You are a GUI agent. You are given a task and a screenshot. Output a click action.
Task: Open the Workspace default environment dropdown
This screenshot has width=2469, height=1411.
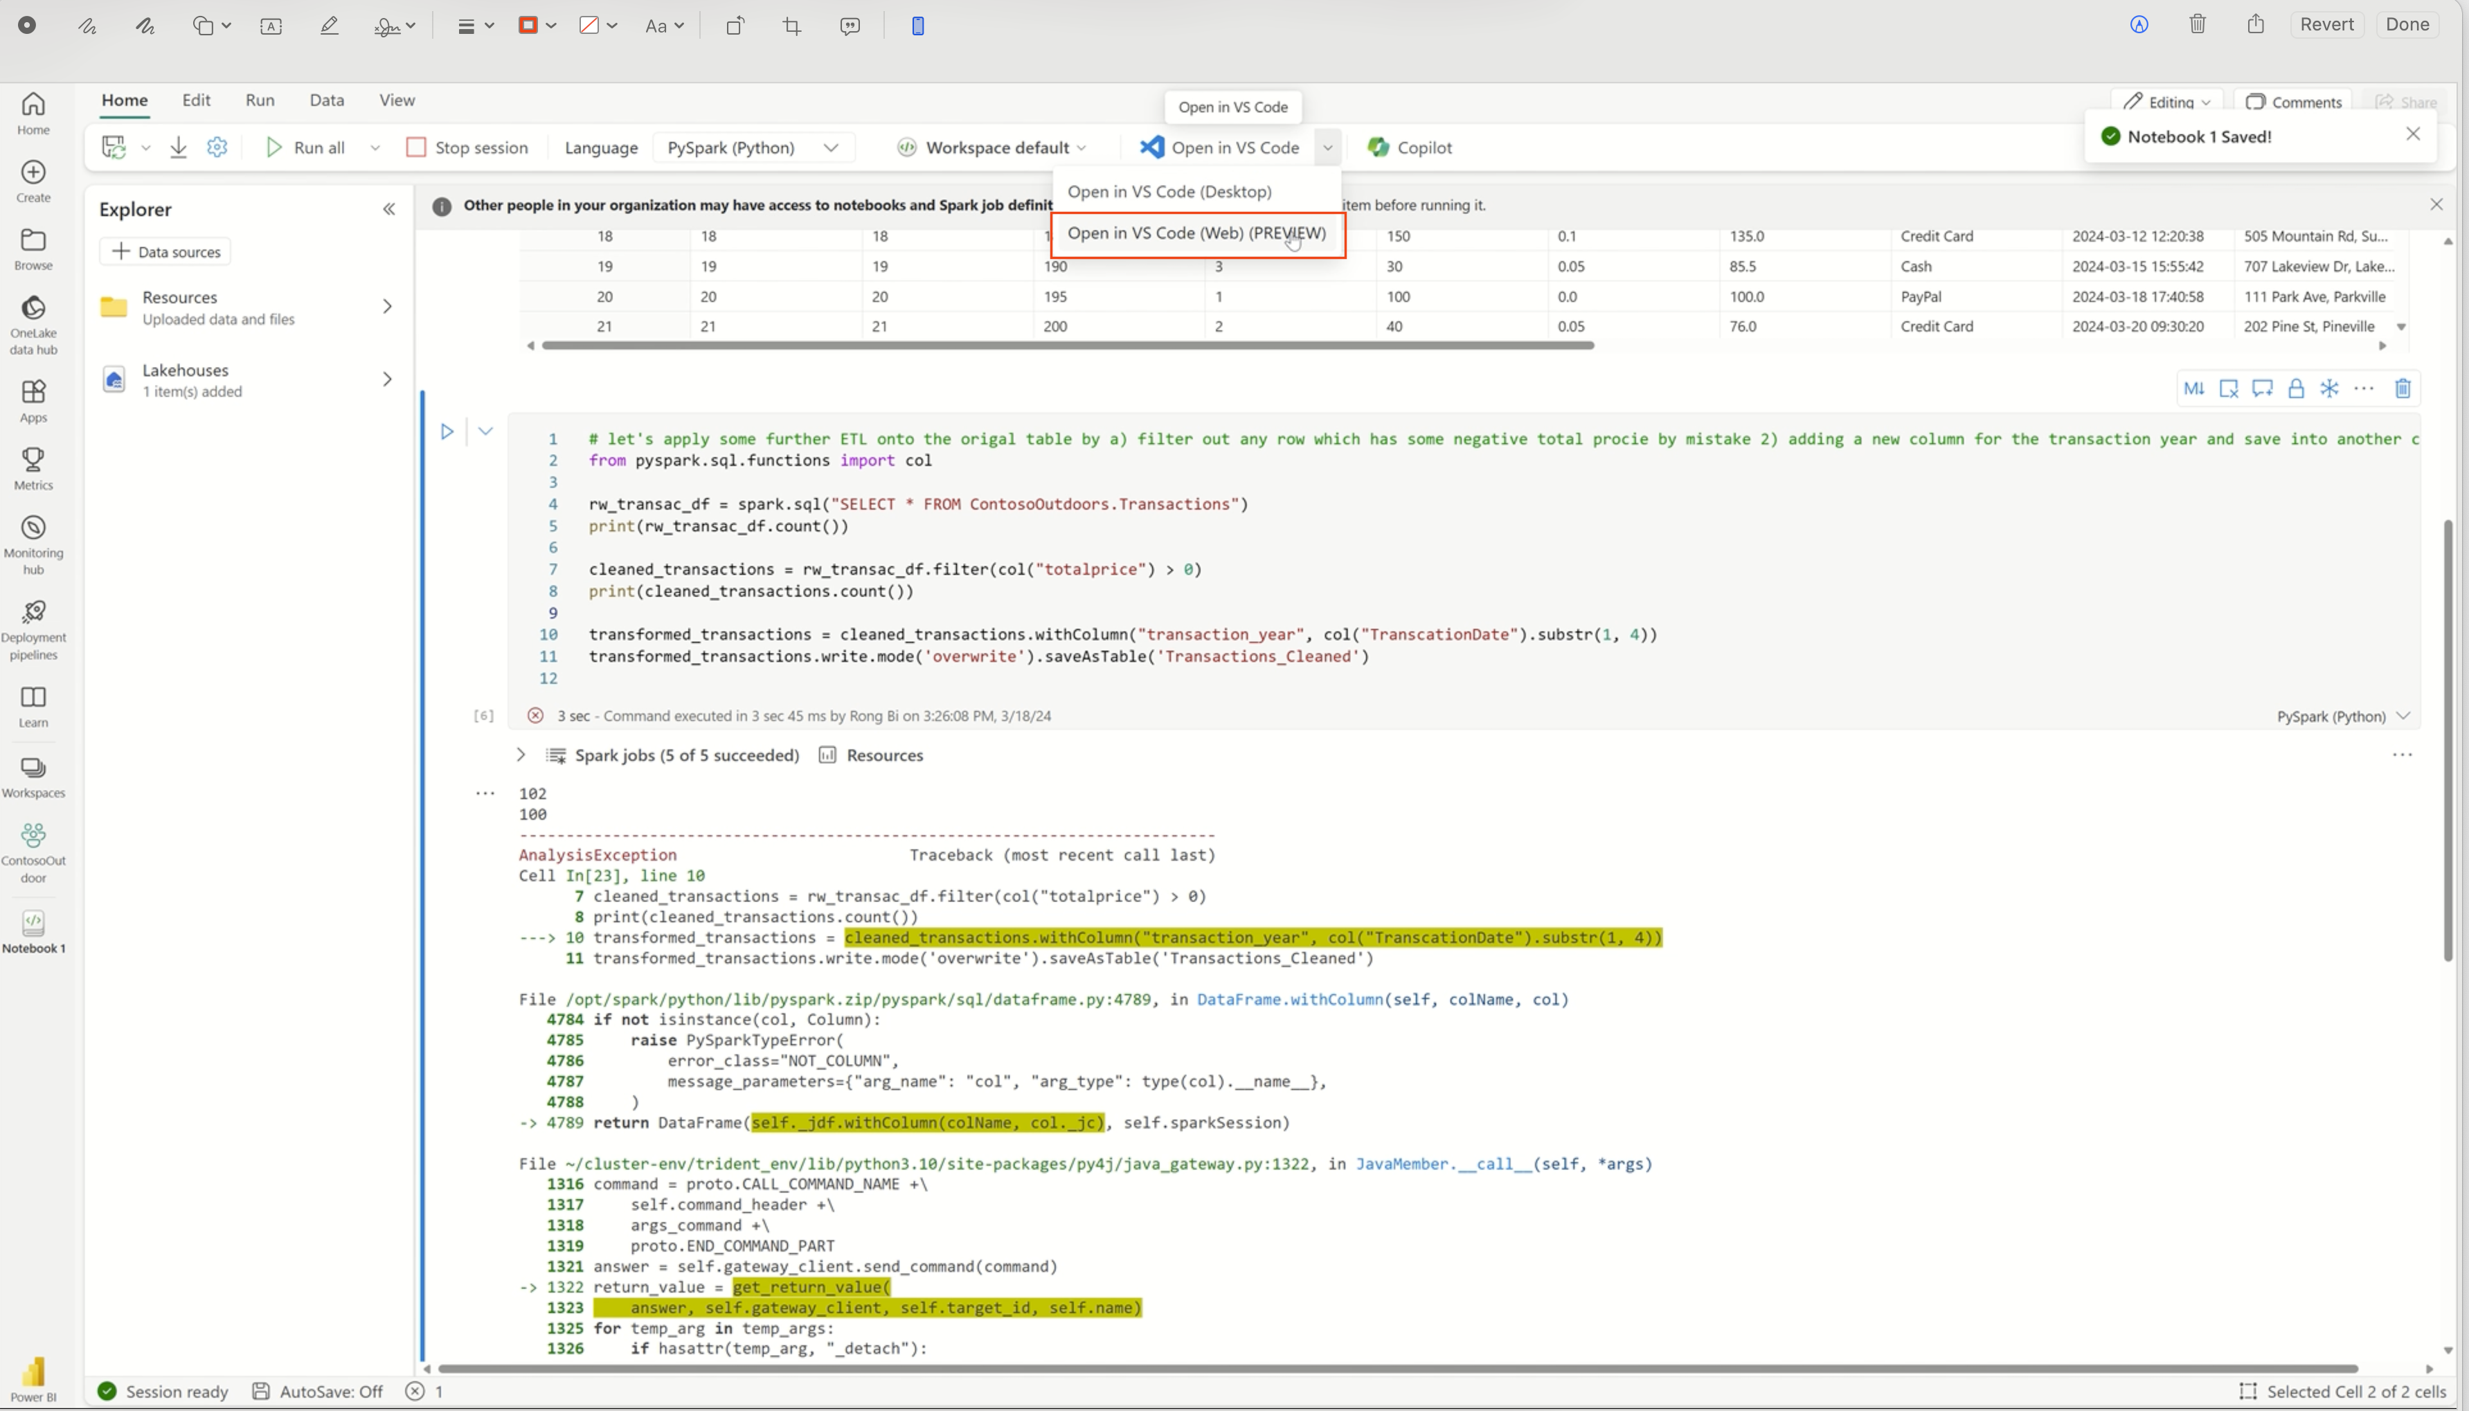(x=992, y=147)
